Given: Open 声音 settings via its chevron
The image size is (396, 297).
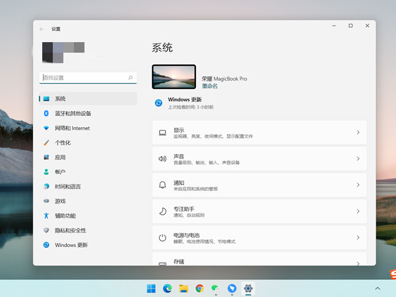Looking at the screenshot, I should point(358,159).
